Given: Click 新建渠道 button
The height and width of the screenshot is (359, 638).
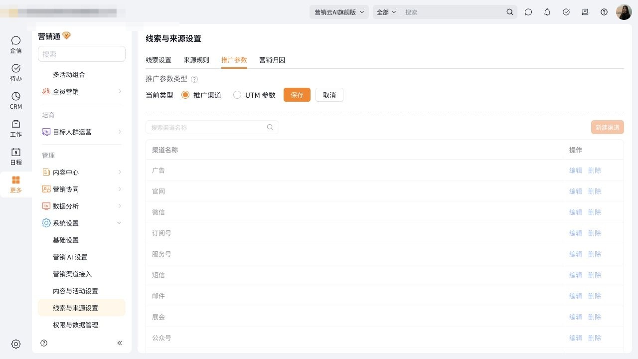Looking at the screenshot, I should [608, 127].
